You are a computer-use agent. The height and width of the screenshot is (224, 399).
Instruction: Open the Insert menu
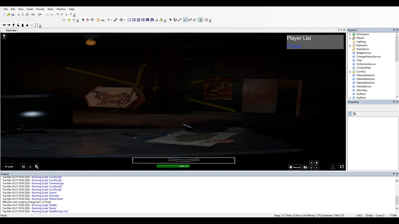(30, 9)
